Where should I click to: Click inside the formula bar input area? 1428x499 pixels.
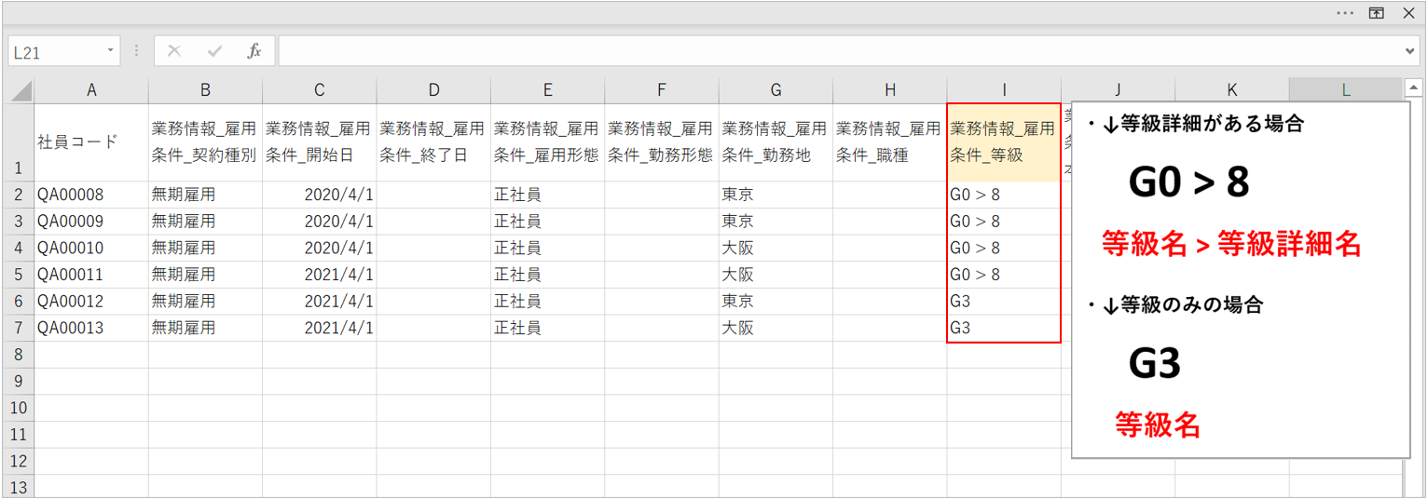(x=839, y=51)
